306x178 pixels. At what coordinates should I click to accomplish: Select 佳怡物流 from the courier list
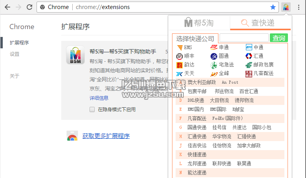(222, 145)
